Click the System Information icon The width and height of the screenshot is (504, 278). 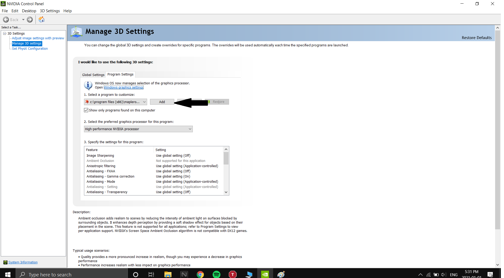[5, 262]
